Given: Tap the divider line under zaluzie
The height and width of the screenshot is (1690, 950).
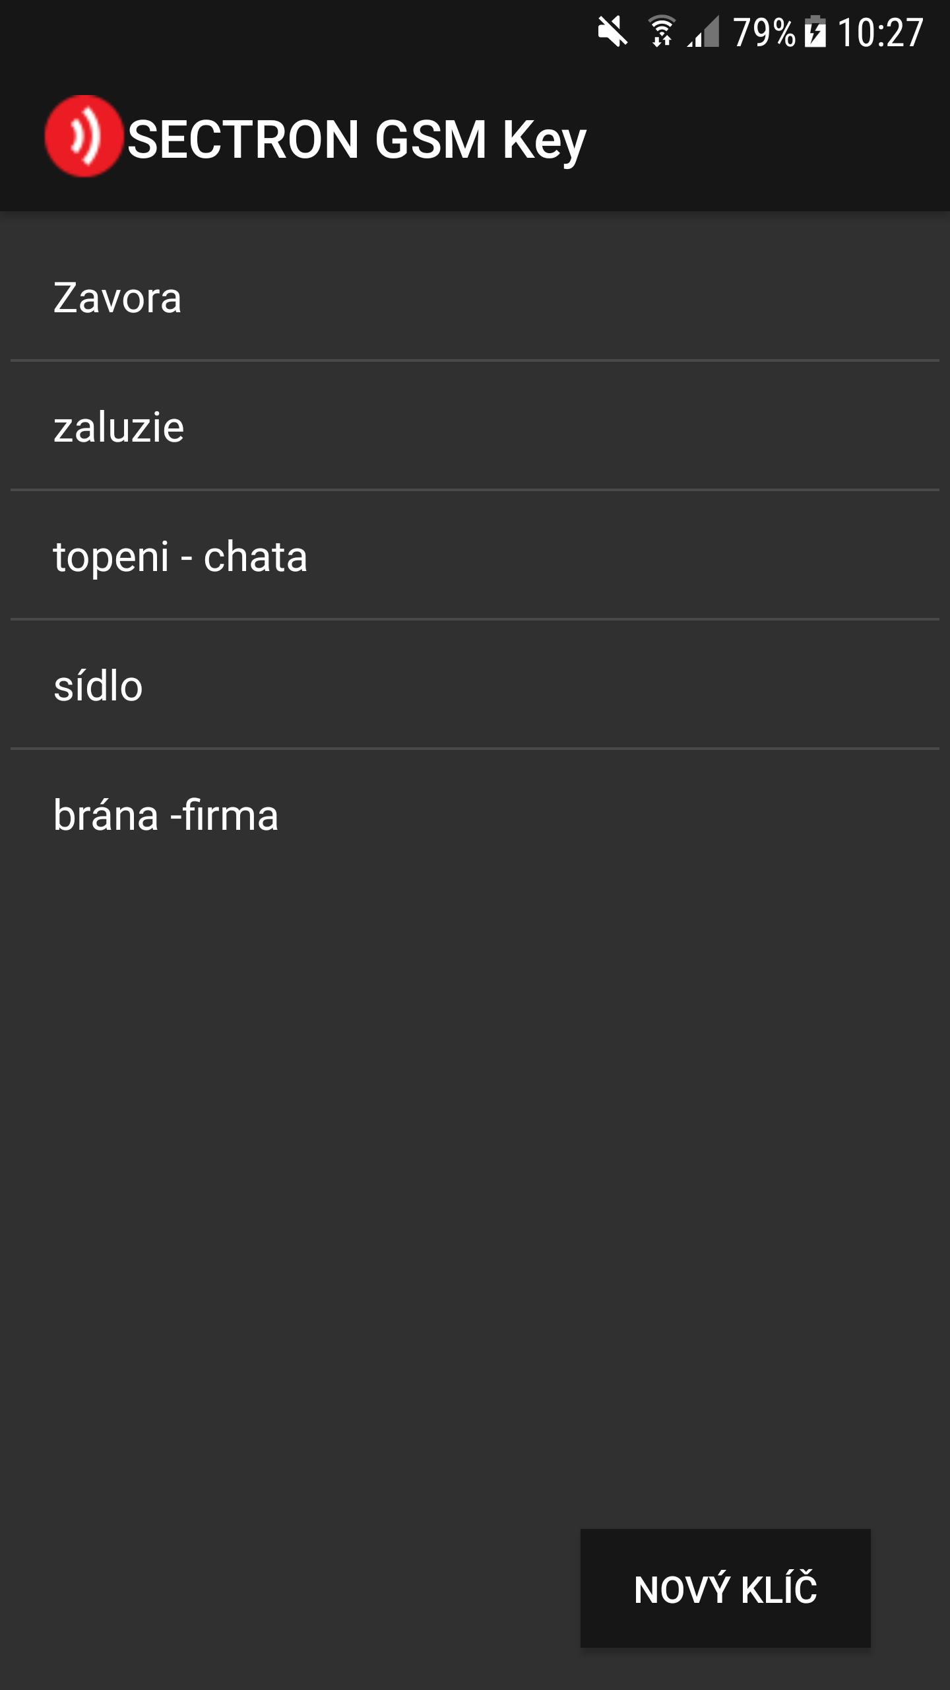Looking at the screenshot, I should pyautogui.click(x=475, y=490).
